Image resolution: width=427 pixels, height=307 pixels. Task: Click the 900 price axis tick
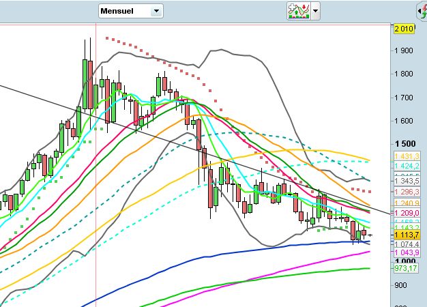tap(400, 285)
